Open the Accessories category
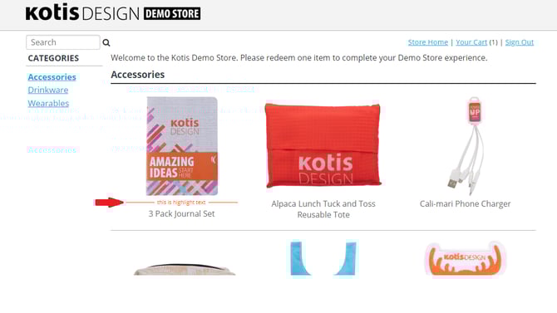Viewport: 557px width, 313px height. (52, 77)
